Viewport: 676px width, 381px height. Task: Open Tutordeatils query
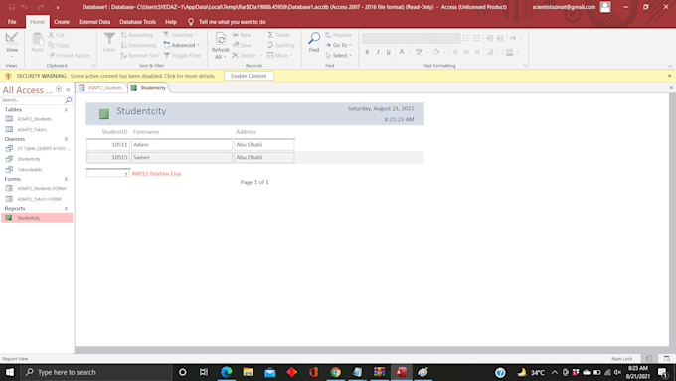tap(29, 170)
